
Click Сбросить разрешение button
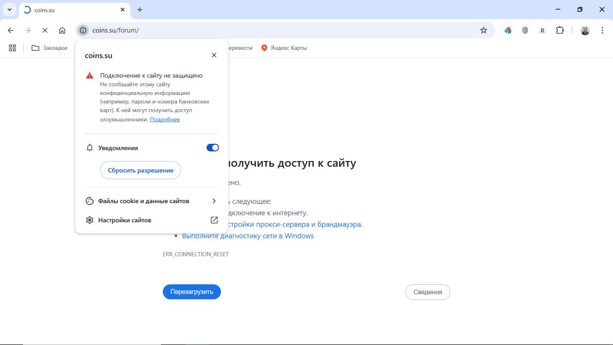pos(140,170)
